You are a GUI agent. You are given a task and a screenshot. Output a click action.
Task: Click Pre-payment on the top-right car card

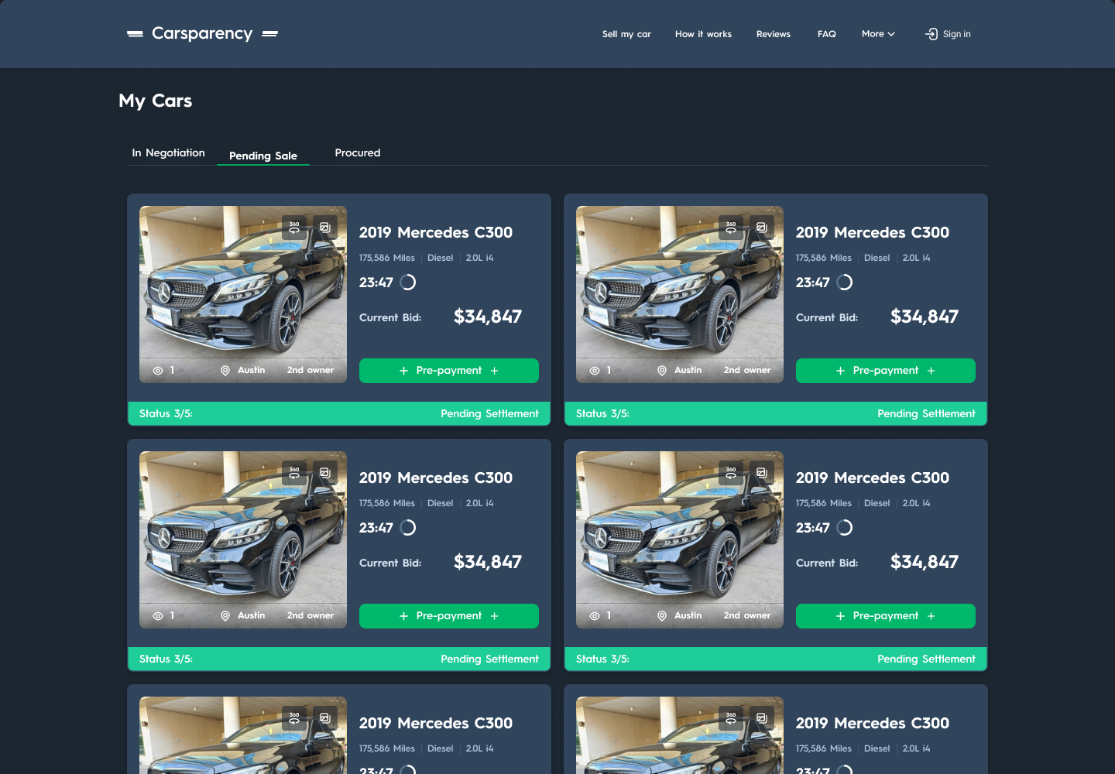[886, 371]
